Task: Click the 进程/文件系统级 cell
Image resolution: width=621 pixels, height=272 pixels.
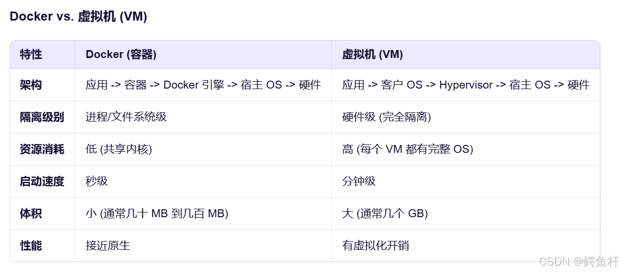Action: [126, 117]
